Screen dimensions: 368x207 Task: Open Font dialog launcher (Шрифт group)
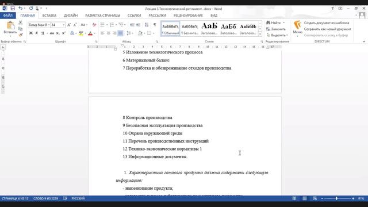(x=96, y=41)
